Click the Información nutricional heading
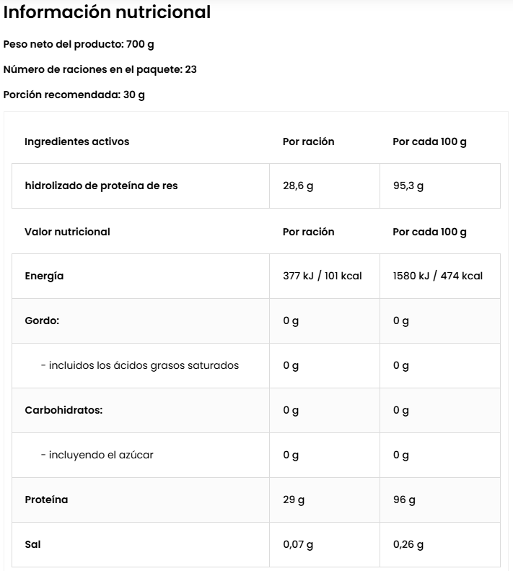The image size is (513, 571). point(107,12)
